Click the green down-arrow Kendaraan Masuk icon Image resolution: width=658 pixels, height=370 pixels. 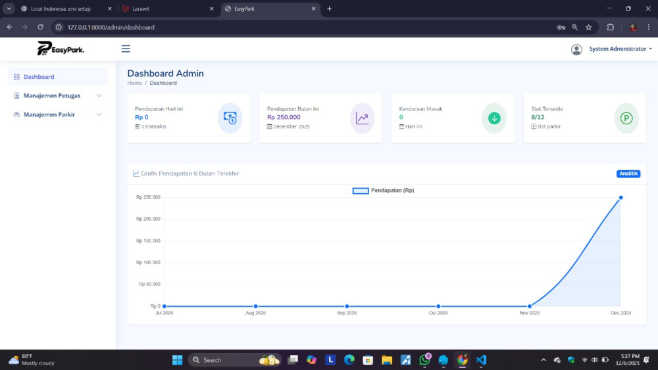[494, 118]
